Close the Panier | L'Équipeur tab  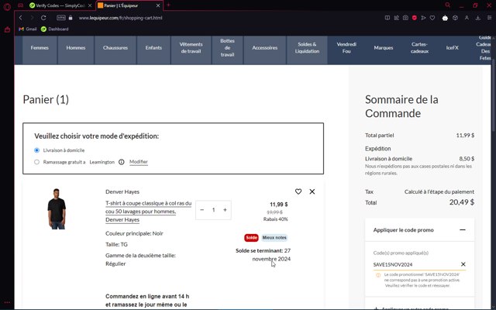tap(158, 5)
